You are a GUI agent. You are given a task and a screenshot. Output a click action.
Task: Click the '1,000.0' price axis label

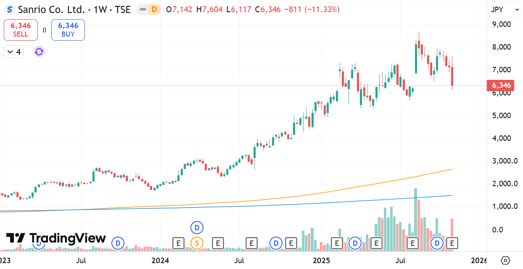pos(505,206)
